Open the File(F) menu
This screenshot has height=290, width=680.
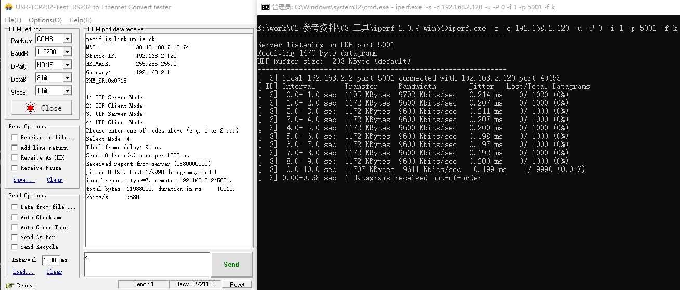click(x=12, y=20)
